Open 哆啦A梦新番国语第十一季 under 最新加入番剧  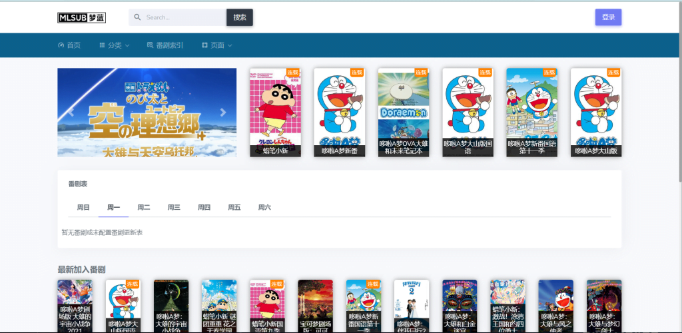[x=364, y=306]
